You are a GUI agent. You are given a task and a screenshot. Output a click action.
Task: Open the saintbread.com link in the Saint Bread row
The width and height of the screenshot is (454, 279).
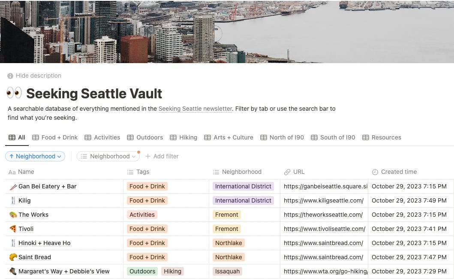(323, 257)
